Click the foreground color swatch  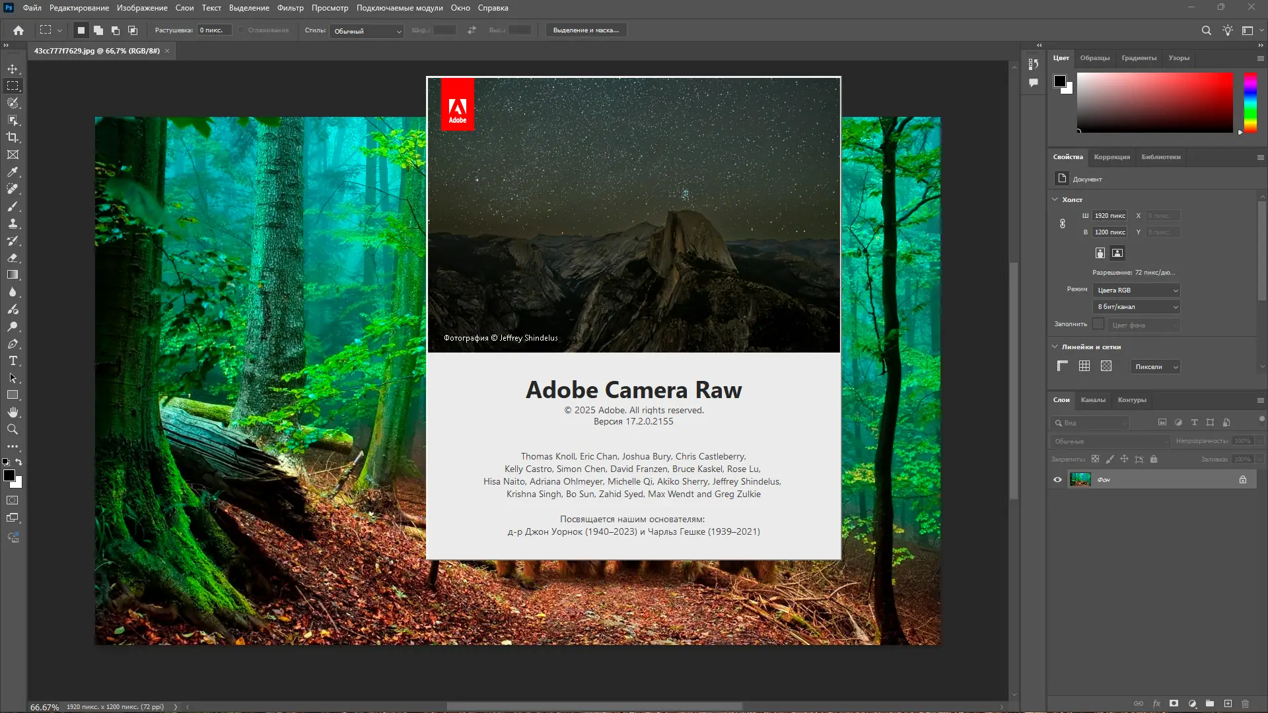pos(10,474)
